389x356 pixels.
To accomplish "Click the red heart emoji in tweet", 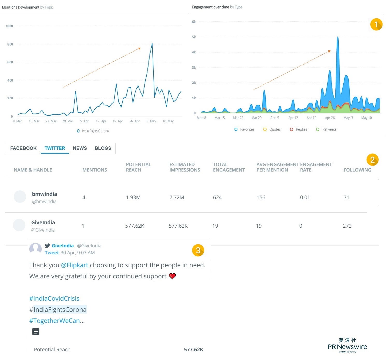I will click(x=172, y=276).
